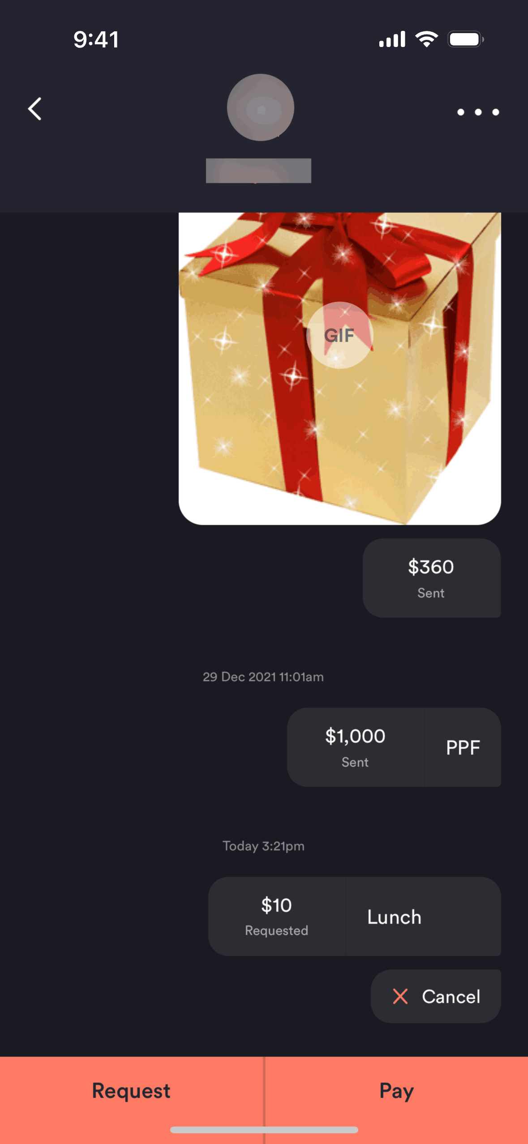Tap the PPF payment note
The width and height of the screenshot is (528, 1144).
pyautogui.click(x=463, y=747)
